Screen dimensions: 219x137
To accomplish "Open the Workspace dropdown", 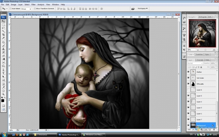I will [x=142, y=8].
